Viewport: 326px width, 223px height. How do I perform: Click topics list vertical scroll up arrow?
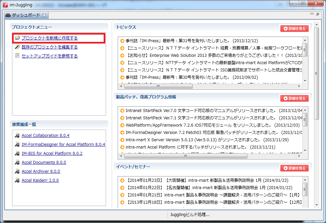tap(305, 40)
